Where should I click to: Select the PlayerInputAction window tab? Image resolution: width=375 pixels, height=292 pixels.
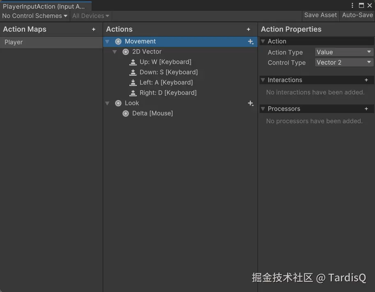pos(44,6)
